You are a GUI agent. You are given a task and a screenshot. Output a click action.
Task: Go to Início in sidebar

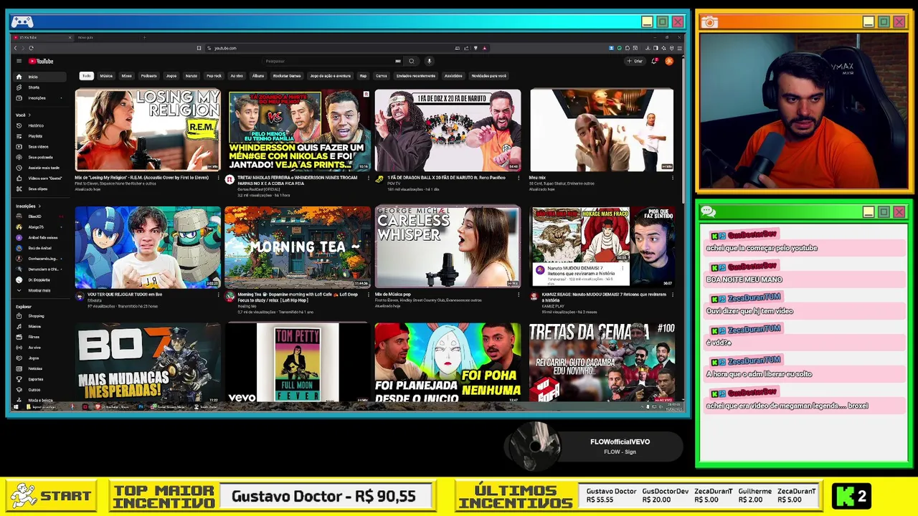[x=39, y=77]
